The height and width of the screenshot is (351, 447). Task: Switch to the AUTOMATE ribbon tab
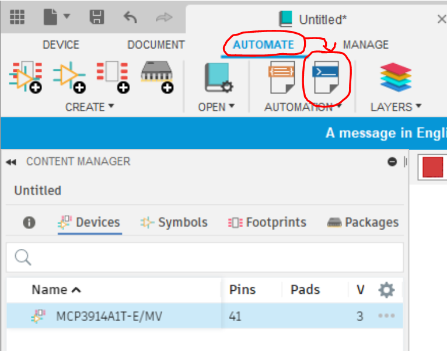point(263,45)
